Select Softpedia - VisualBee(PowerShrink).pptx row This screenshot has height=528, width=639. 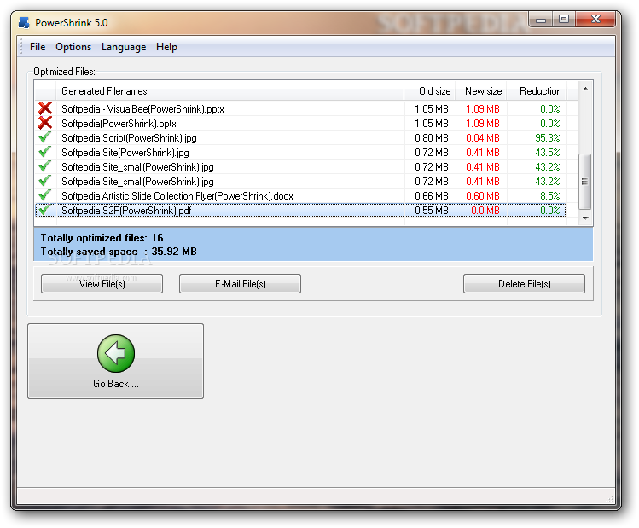301,109
